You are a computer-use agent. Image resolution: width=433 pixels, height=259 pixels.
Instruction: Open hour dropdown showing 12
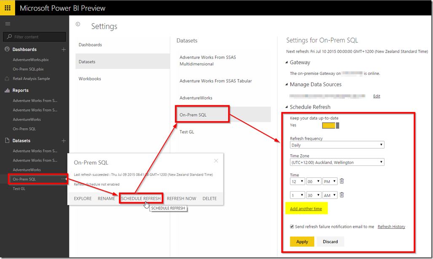click(297, 182)
